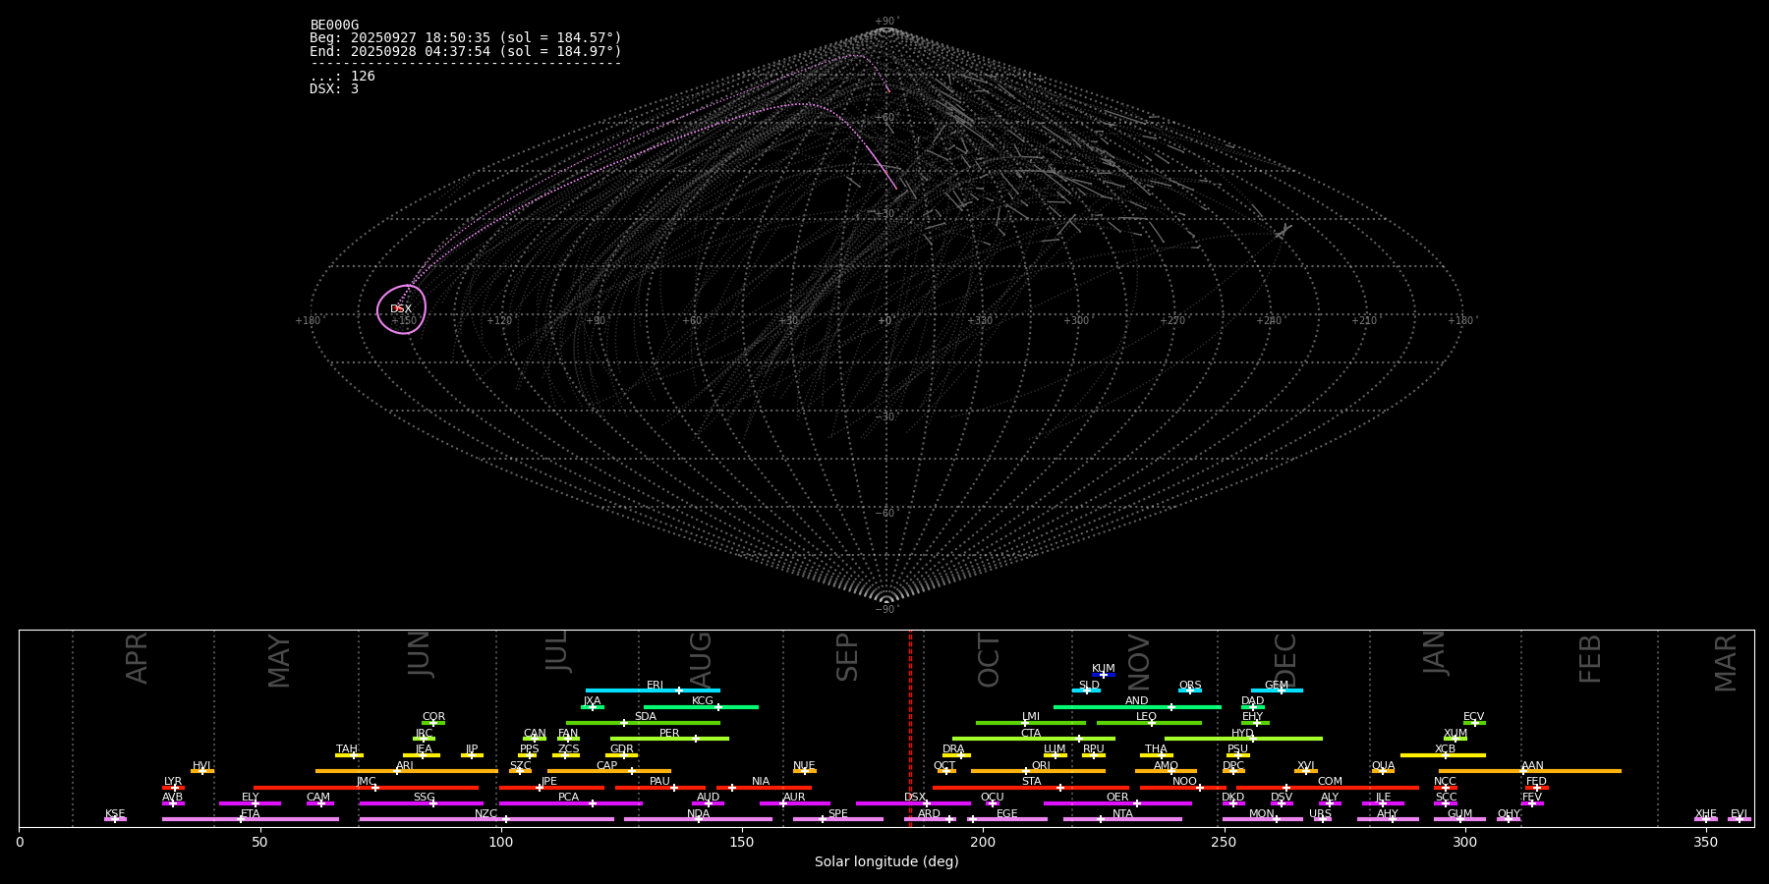Screen dimensions: 1769x884
Task: Select the 'Beg: 20250927 18:50:35' line
Action: (466, 38)
